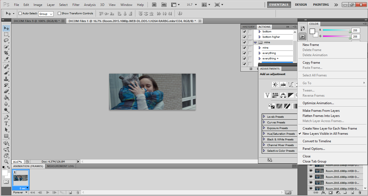
Task: Select the Zoom tool
Action: coord(6,162)
